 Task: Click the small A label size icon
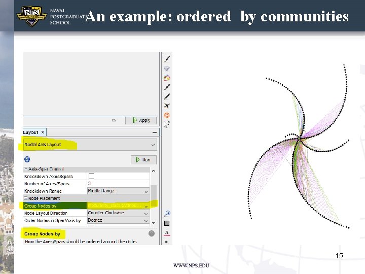coord(166,242)
